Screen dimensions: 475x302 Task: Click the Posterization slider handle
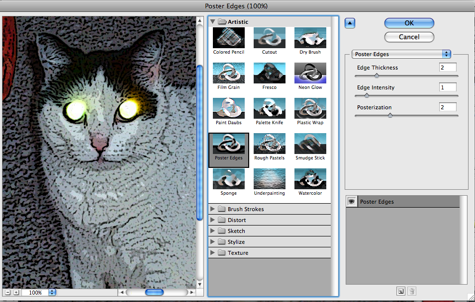click(390, 115)
